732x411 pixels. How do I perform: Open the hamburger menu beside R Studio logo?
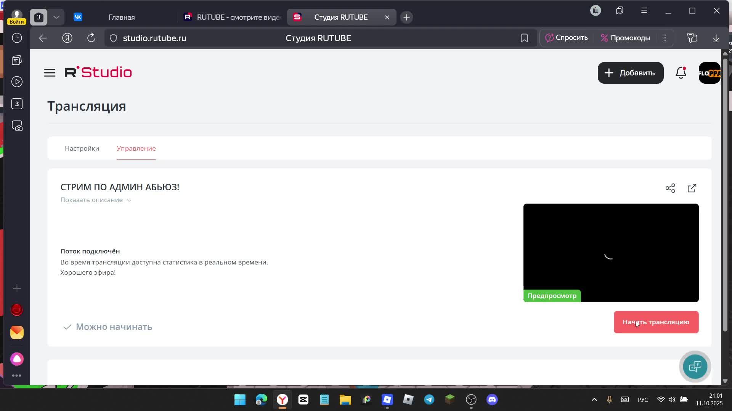50,73
